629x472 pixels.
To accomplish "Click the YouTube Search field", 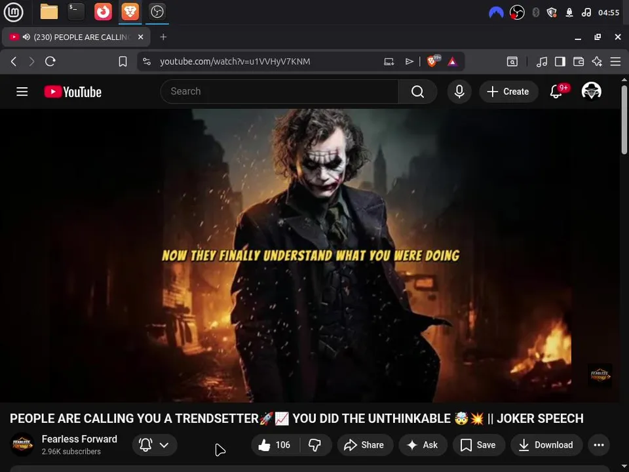I will coord(279,92).
